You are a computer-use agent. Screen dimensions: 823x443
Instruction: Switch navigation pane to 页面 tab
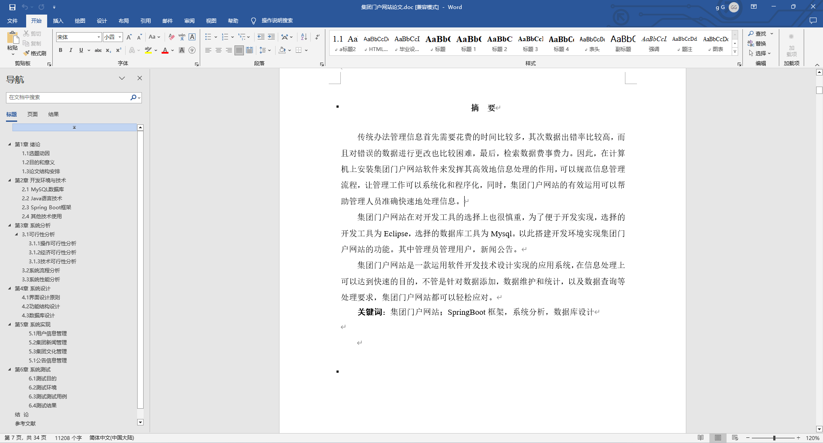(33, 114)
